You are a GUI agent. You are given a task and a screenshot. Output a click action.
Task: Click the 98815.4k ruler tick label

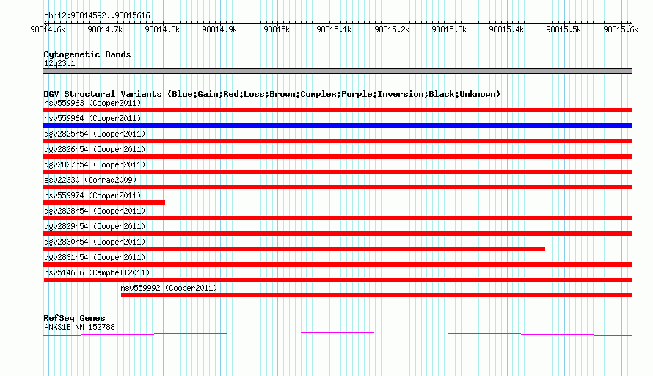[506, 29]
